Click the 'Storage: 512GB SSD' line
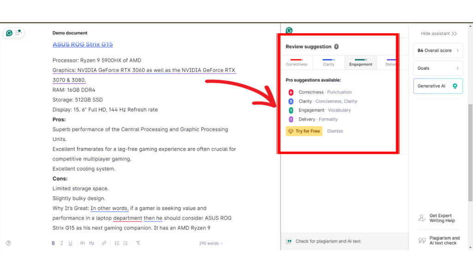The image size is (473, 266). pos(78,100)
